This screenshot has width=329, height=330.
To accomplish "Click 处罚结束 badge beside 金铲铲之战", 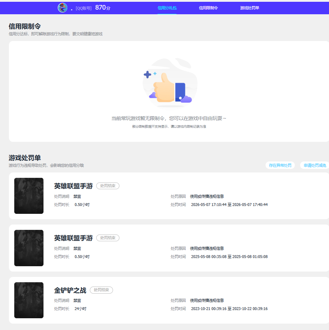I will pos(101,290).
